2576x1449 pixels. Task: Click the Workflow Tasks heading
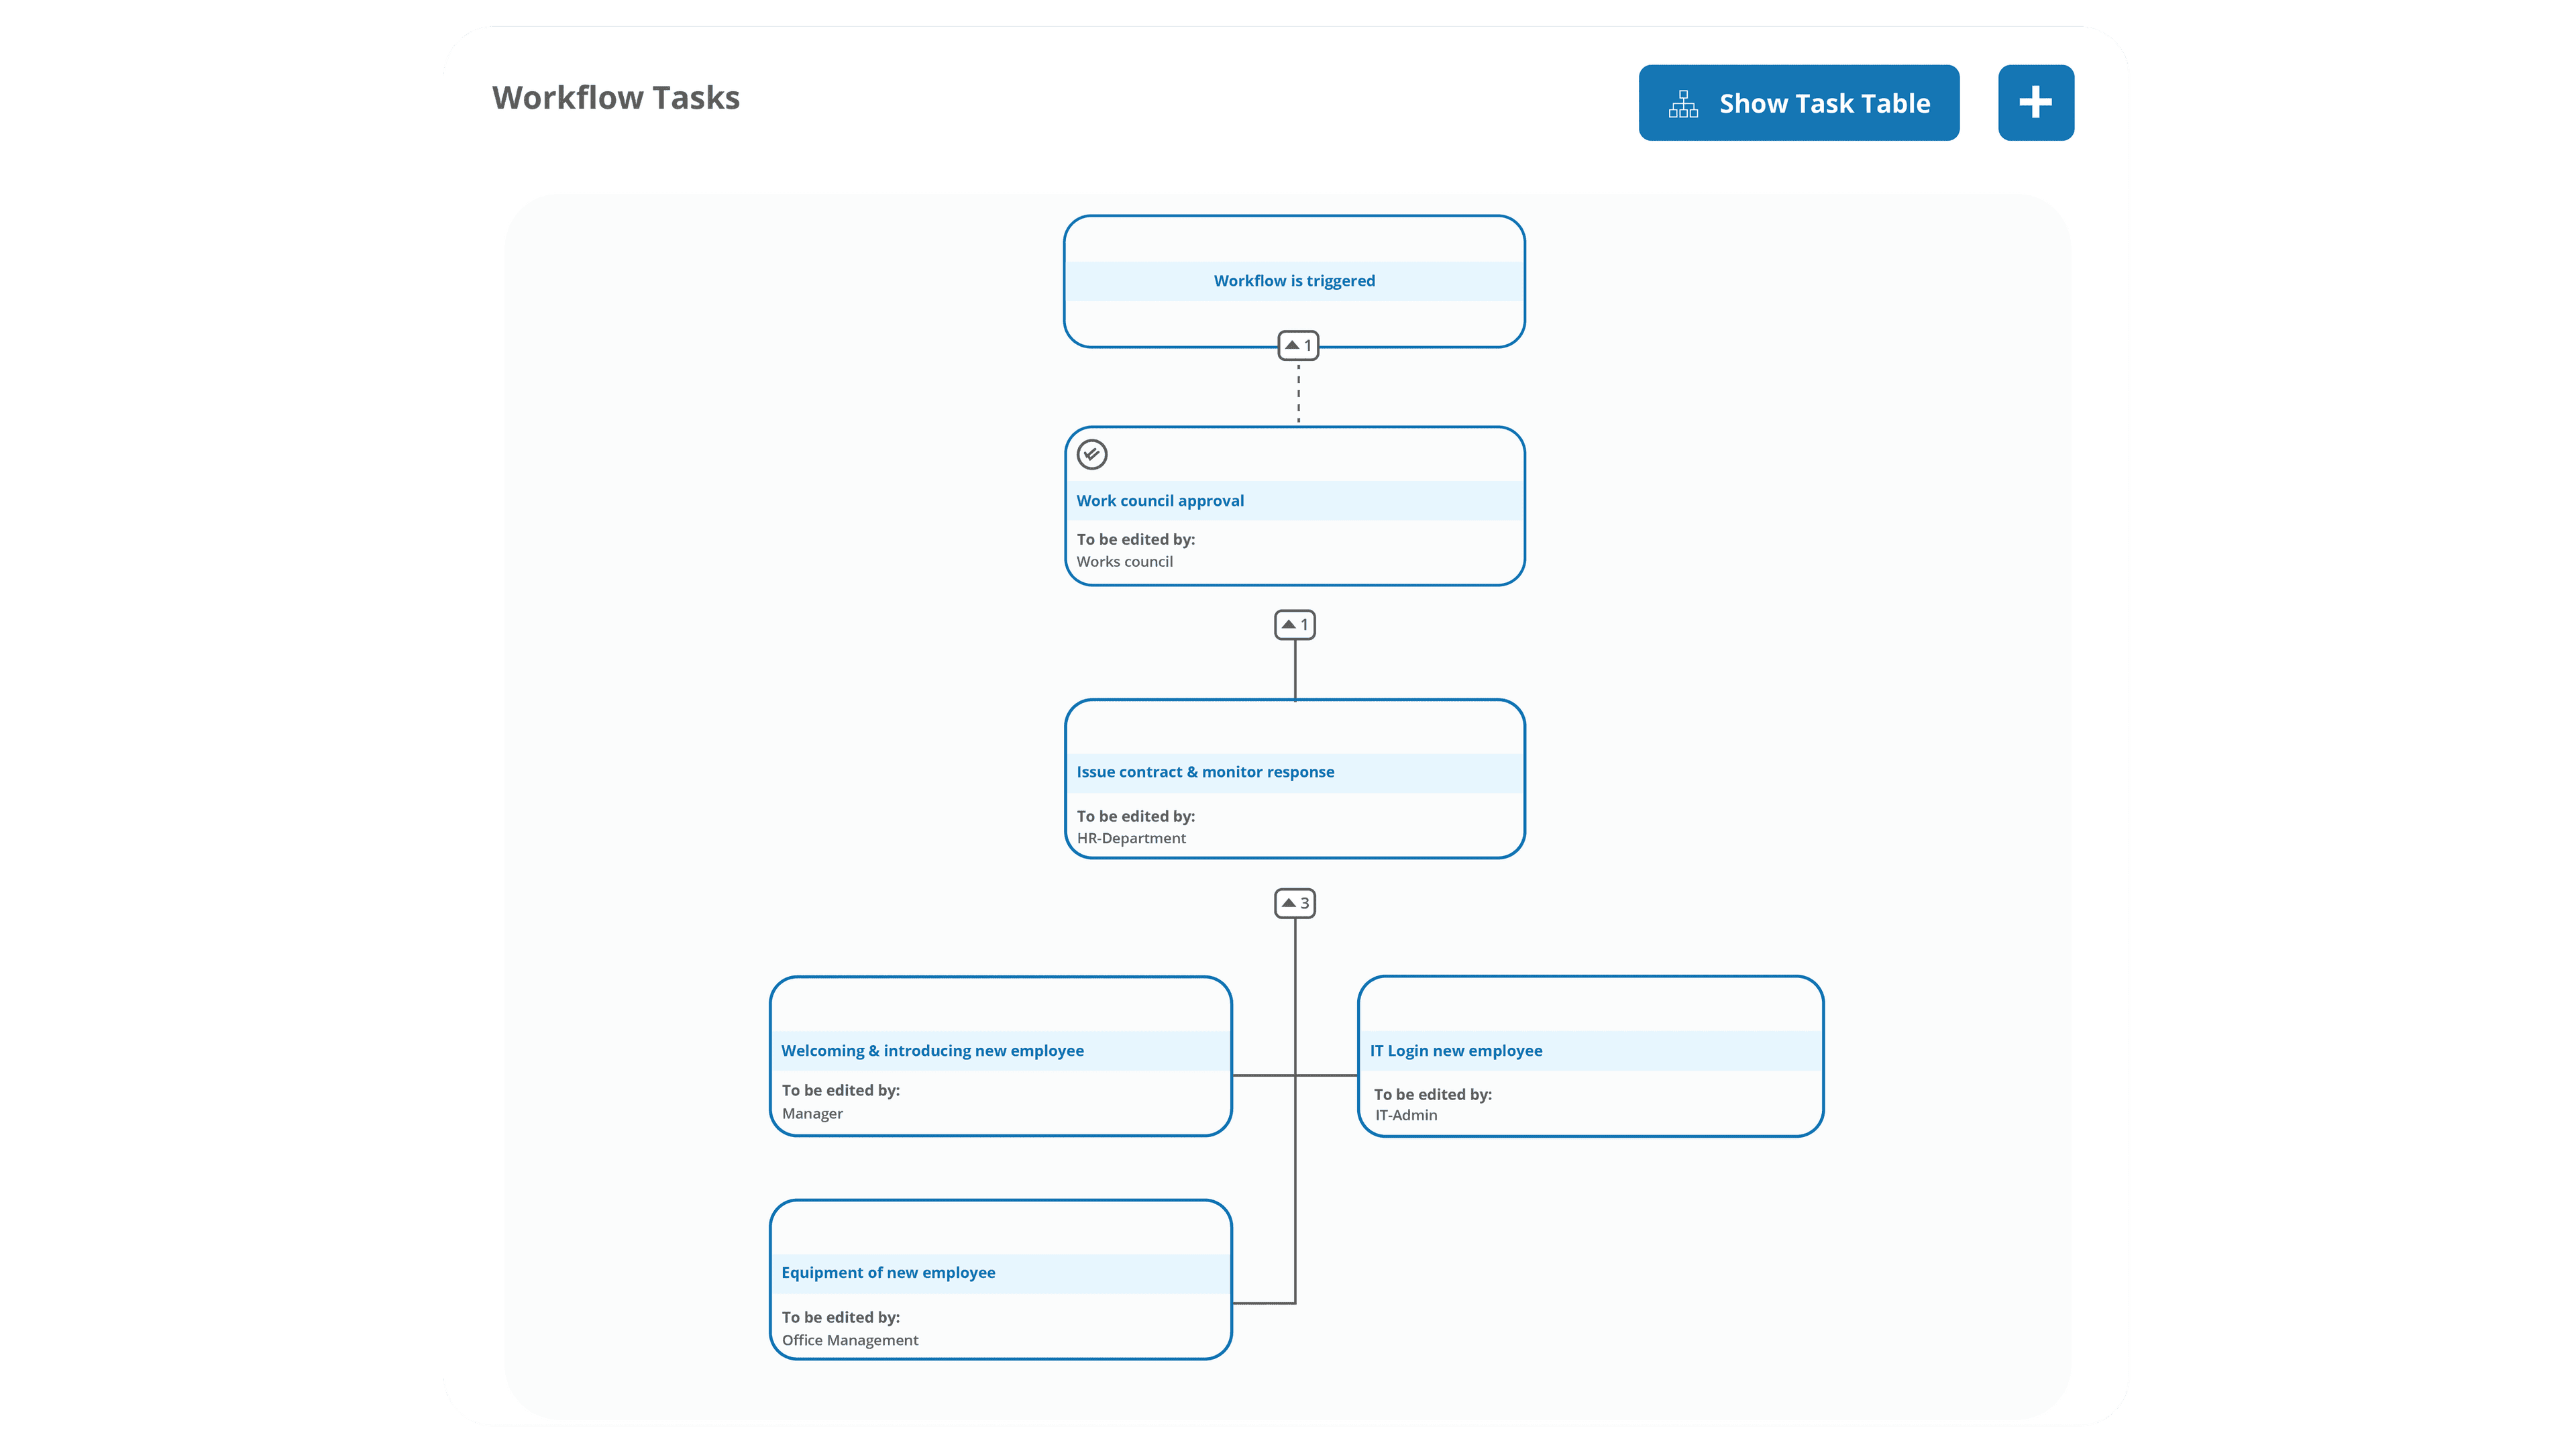tap(615, 98)
